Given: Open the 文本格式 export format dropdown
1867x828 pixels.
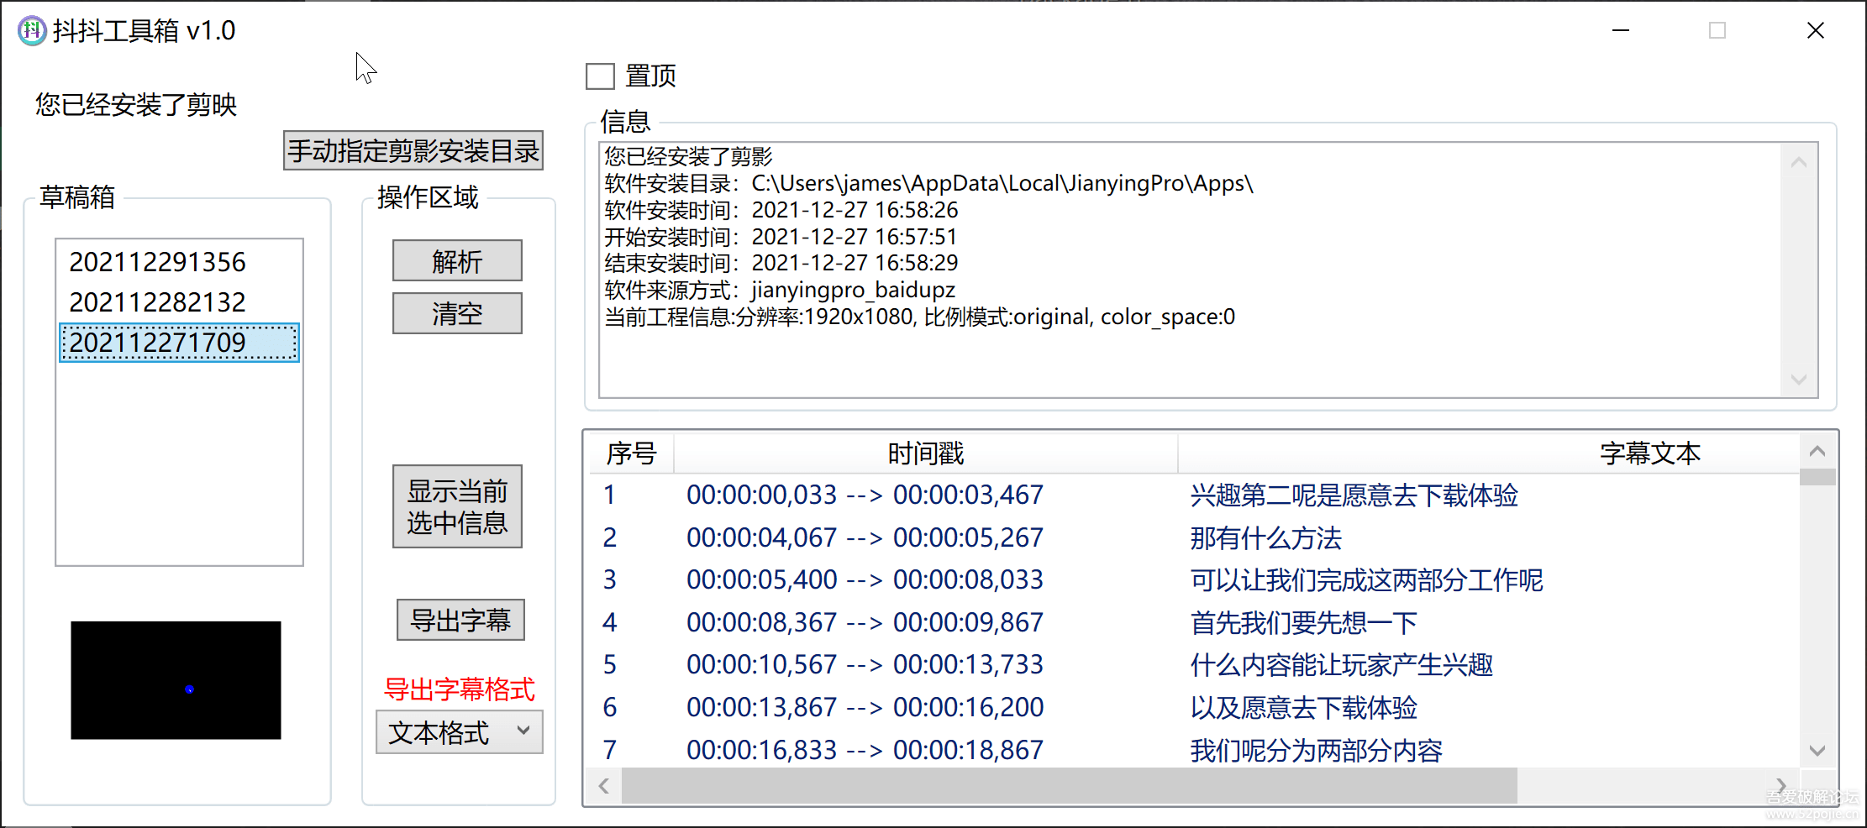Looking at the screenshot, I should (458, 731).
